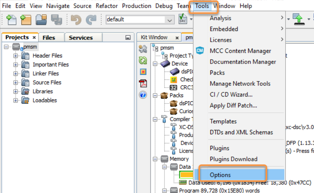Image resolution: width=314 pixels, height=193 pixels.
Task: Click the Open Project toolbar icon
Action: point(41,19)
